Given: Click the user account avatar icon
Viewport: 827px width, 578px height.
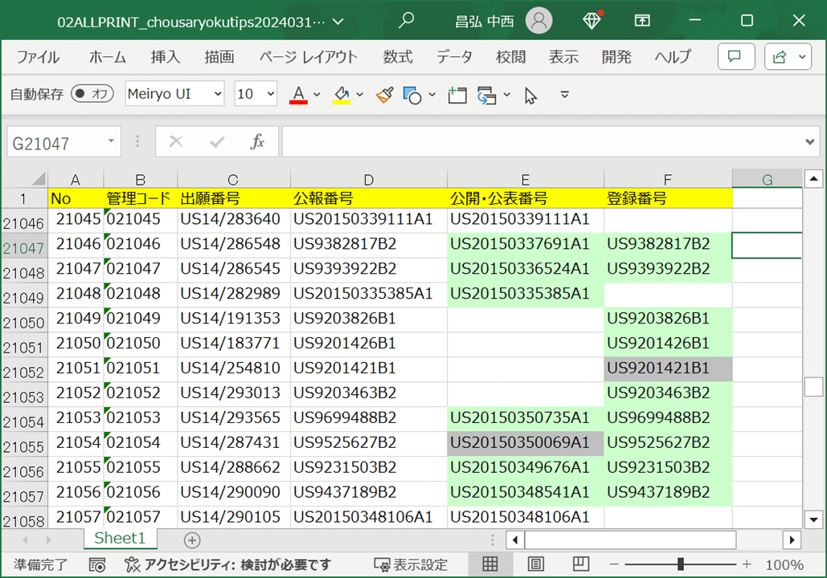Looking at the screenshot, I should [x=538, y=21].
